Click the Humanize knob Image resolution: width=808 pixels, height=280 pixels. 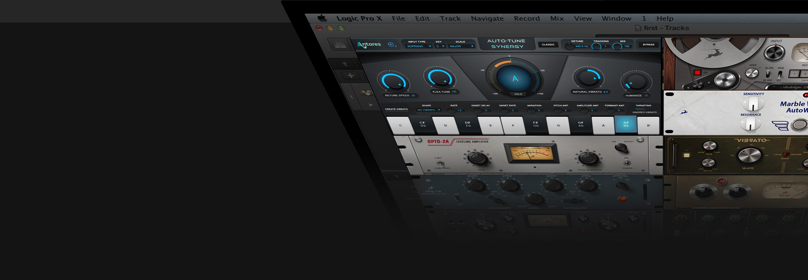tap(635, 82)
